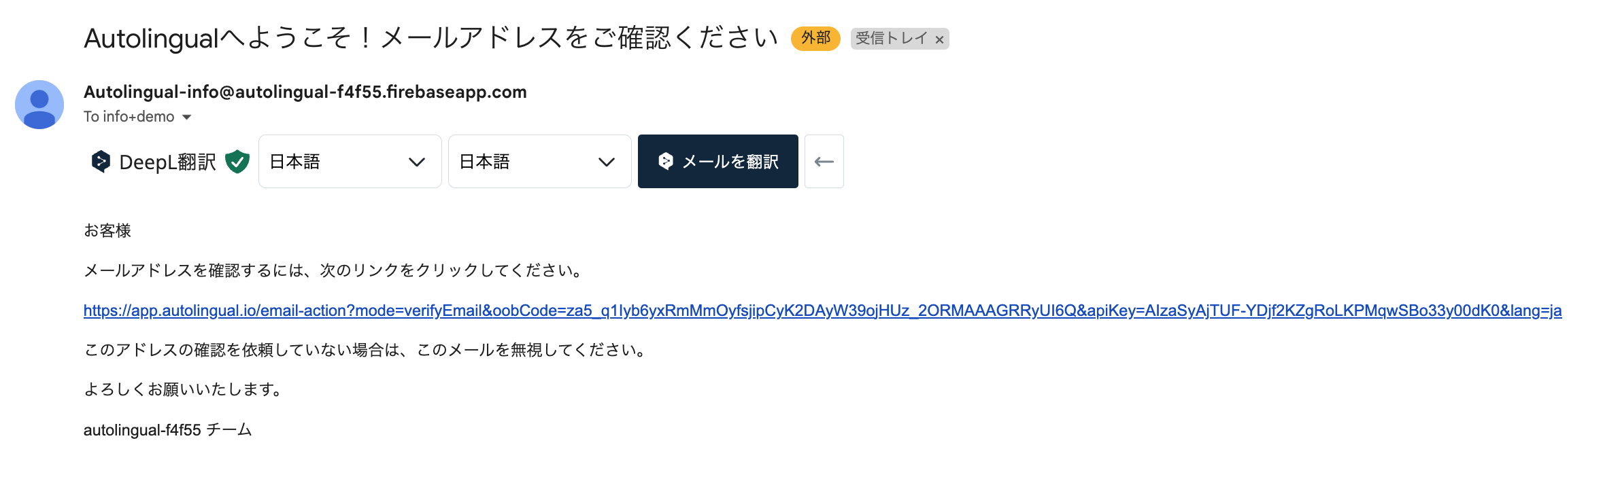The width and height of the screenshot is (1620, 481).
Task: Open the second 日本語 target language dropdown
Action: (x=540, y=162)
